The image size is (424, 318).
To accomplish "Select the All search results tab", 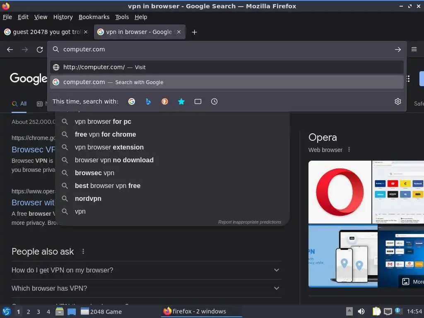I will 19,104.
